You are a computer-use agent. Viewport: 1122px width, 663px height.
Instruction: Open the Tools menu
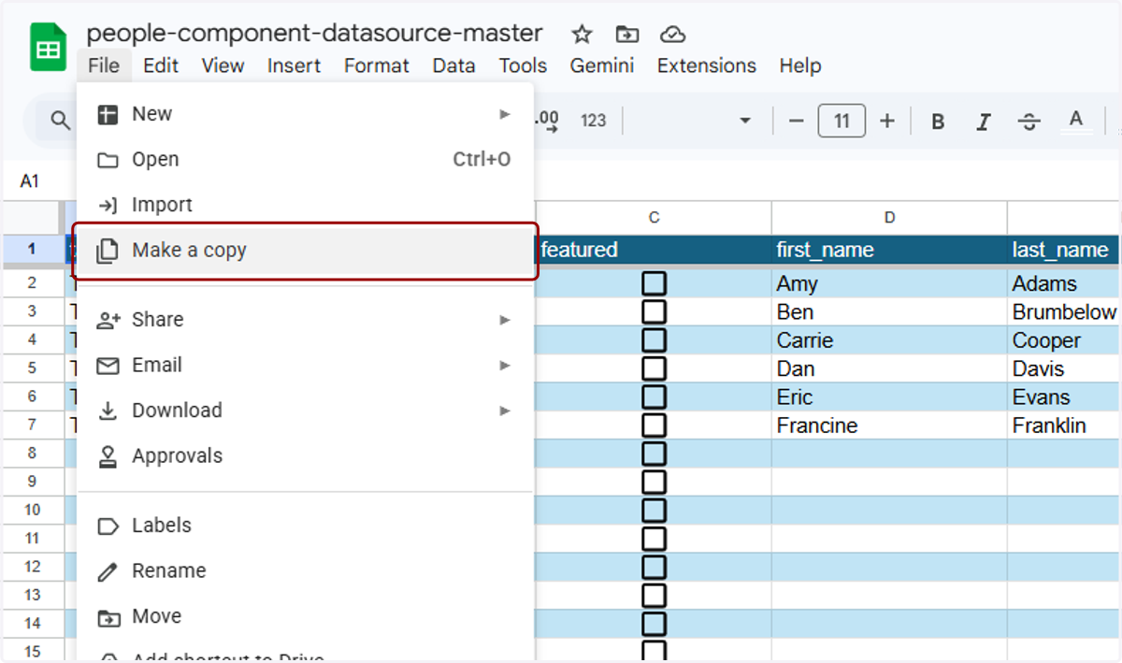(523, 65)
